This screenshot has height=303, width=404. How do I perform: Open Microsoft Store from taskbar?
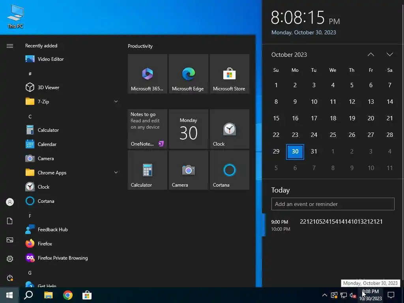coord(87,295)
